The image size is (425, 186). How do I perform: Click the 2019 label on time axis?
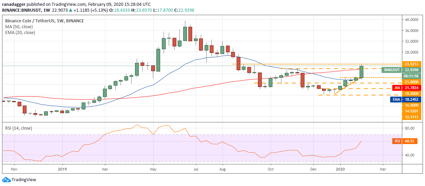62,169
